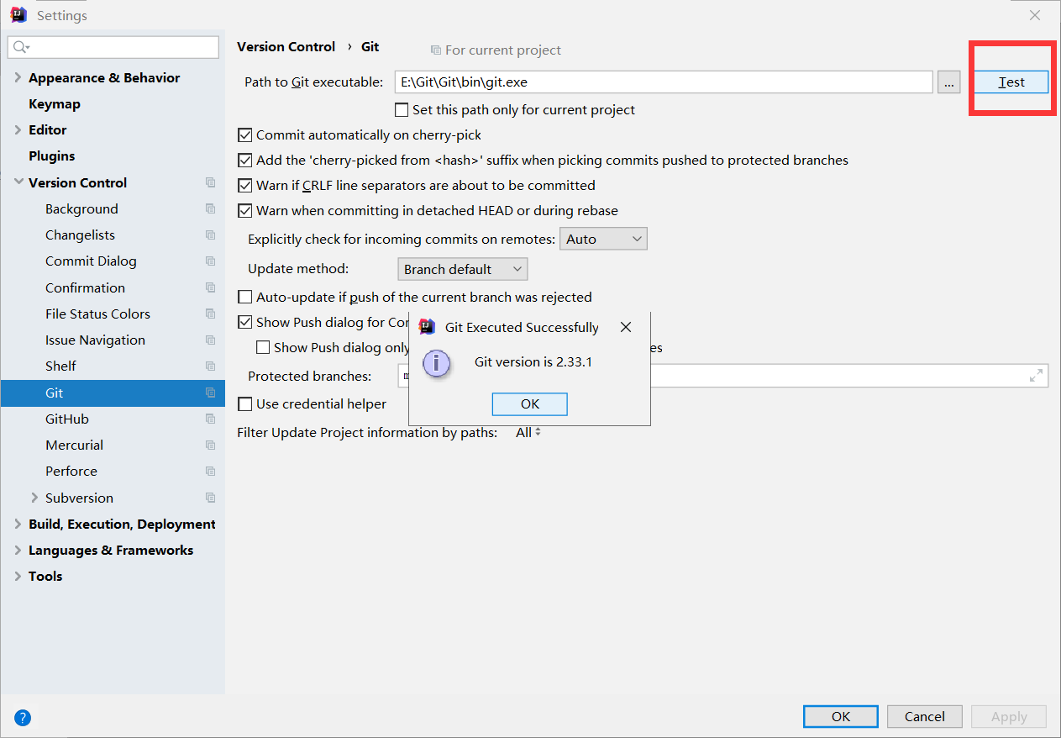Viewport: 1061px width, 738px height.
Task: Open the help question mark icon
Action: [23, 718]
